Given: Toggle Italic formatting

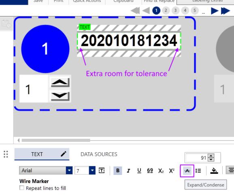Looking at the screenshot, I should [x=128, y=170].
